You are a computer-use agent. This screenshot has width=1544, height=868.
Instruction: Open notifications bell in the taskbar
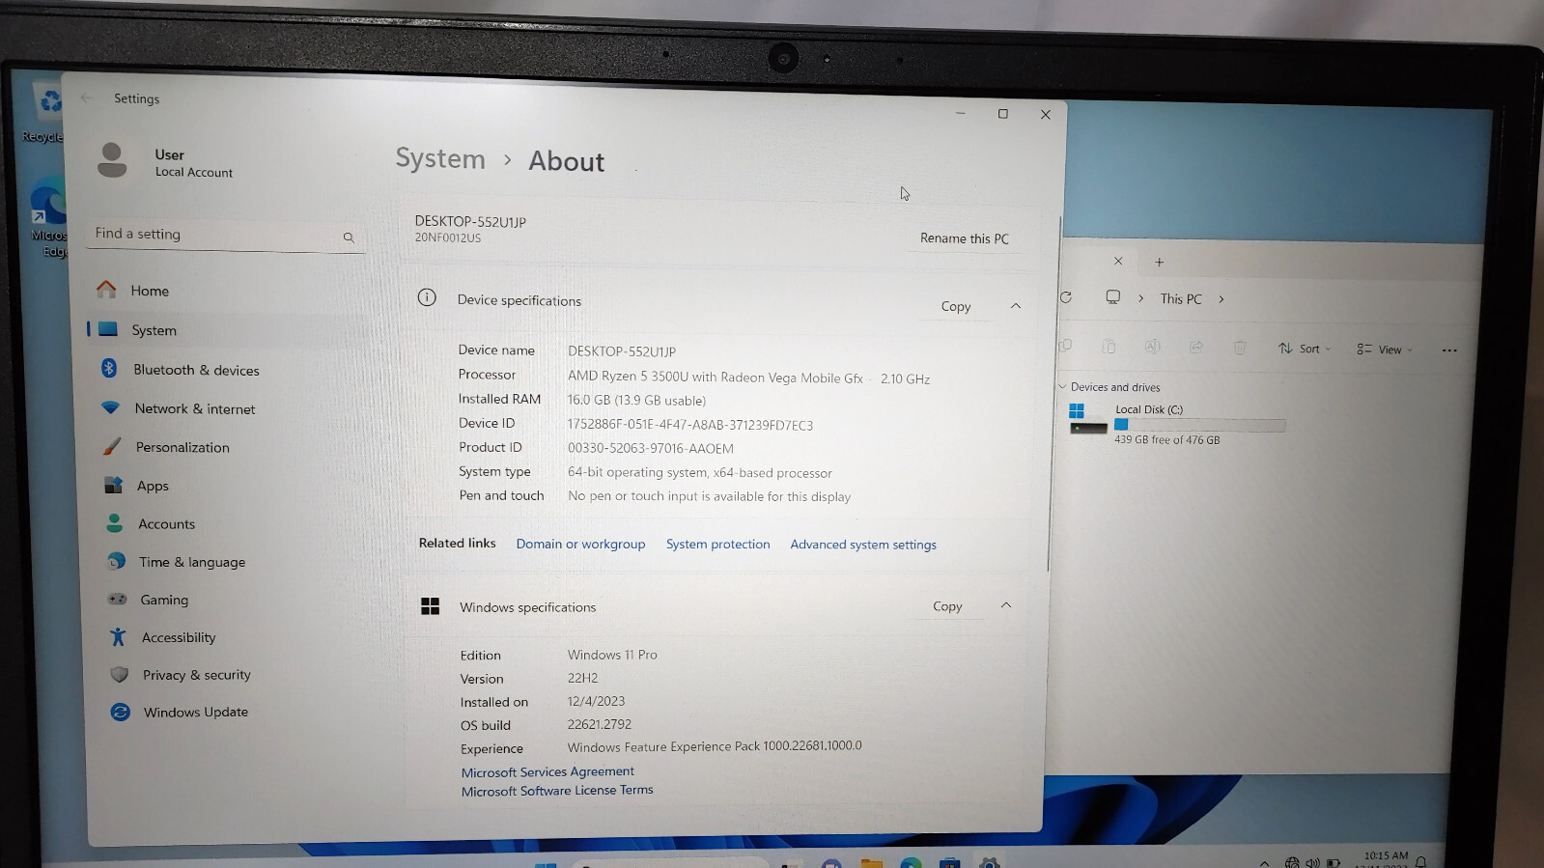[1421, 862]
